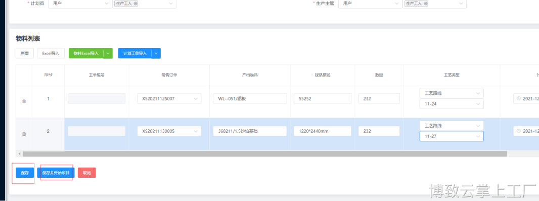Click 销售订单 column header
539x201 pixels.
pos(169,75)
